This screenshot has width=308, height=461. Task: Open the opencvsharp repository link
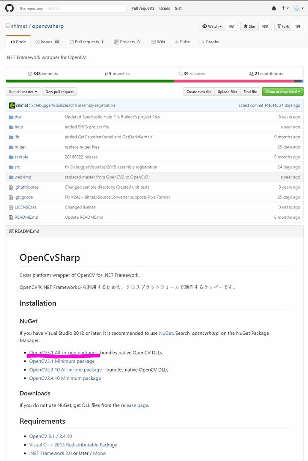click(48, 26)
